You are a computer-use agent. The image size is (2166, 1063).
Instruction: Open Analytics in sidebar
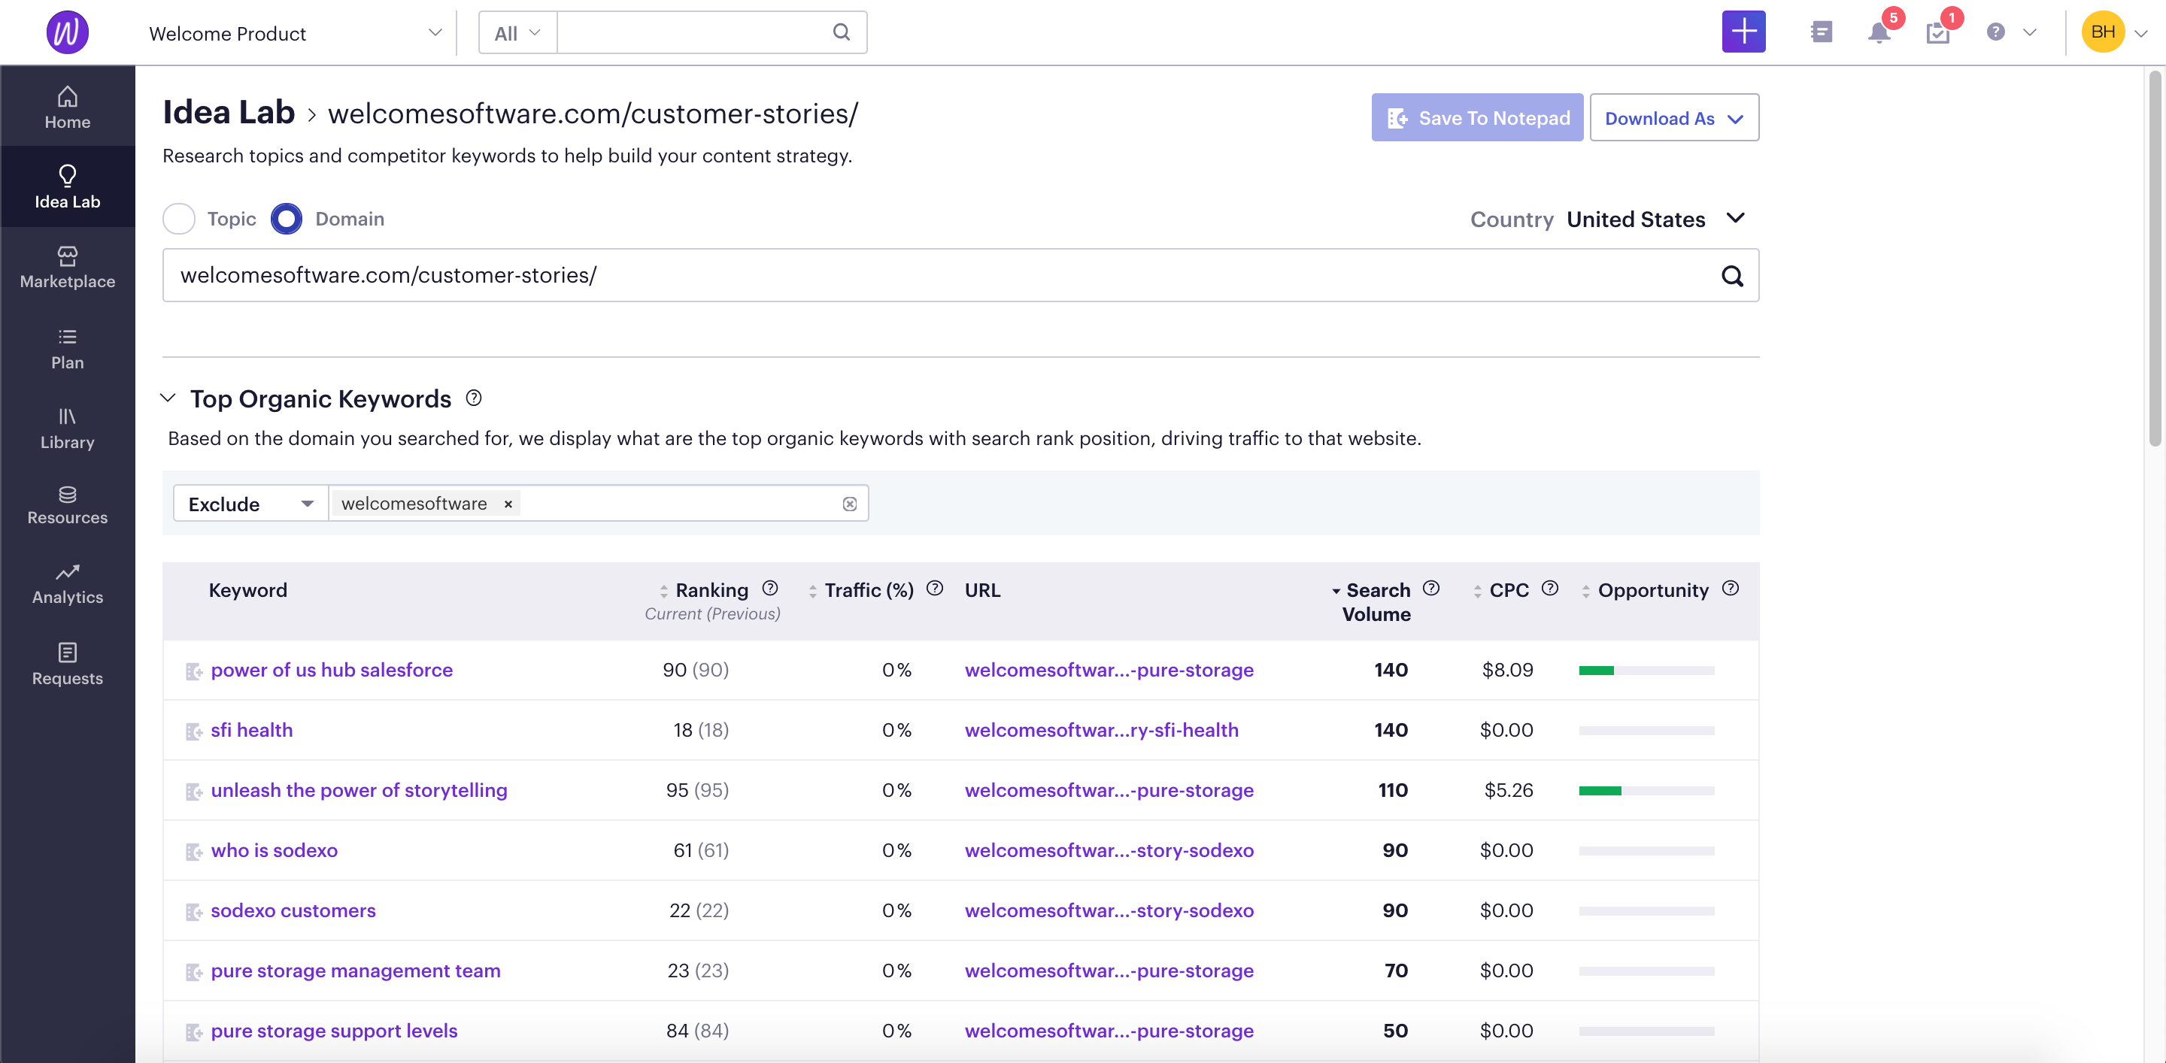(x=67, y=585)
